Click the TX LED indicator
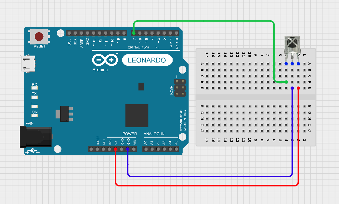Screen dimensions: 339x204 [x=34, y=97]
